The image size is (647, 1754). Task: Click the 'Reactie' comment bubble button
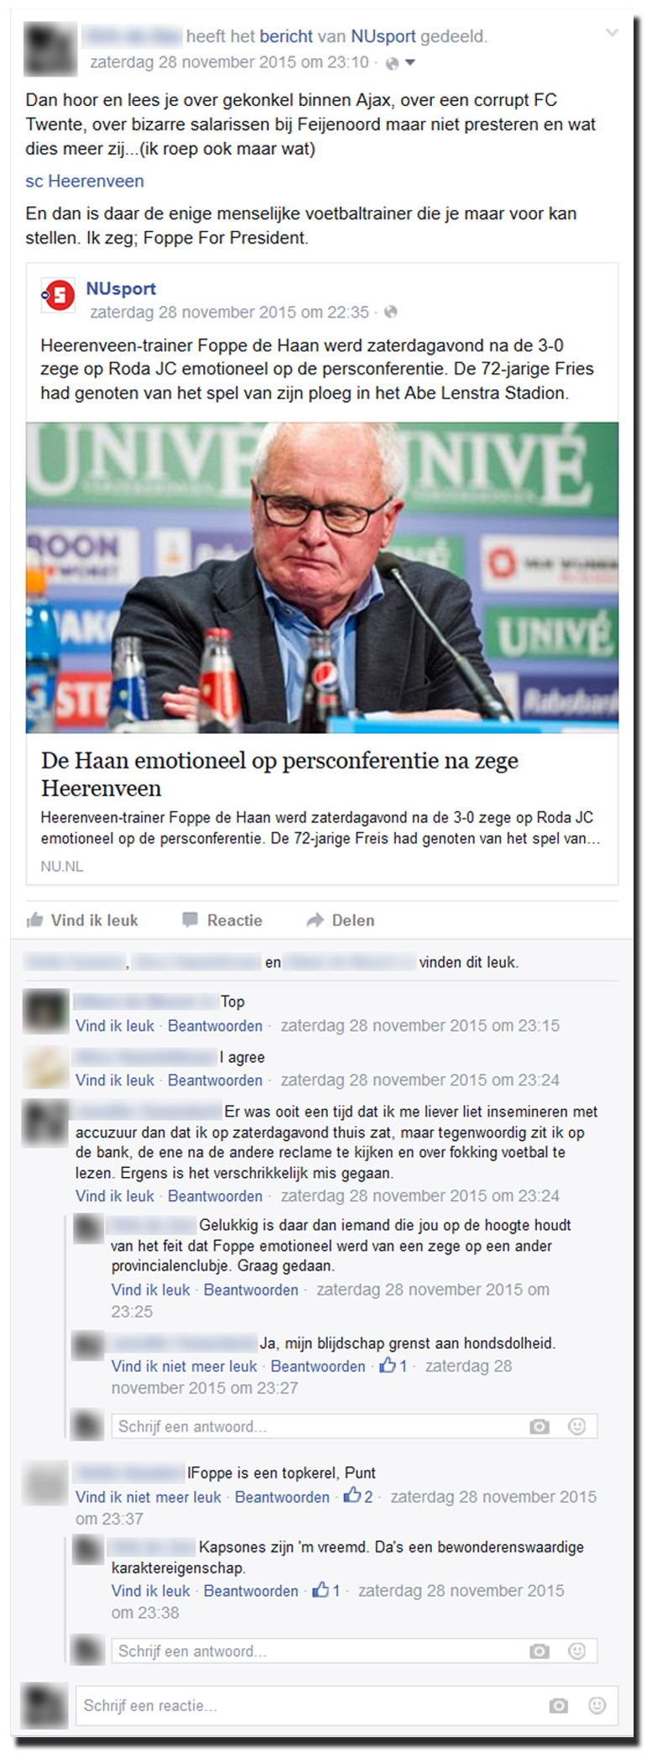click(223, 920)
